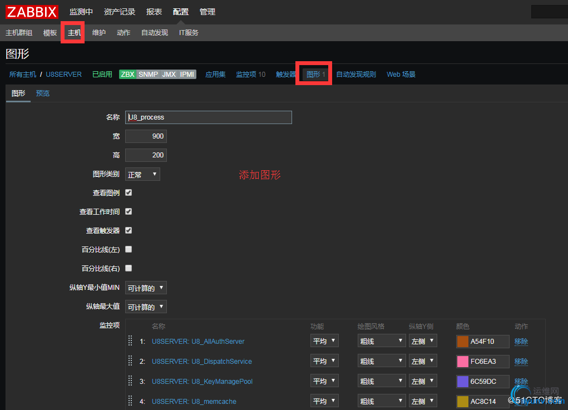568x410 pixels.
Task: Toggle 查看触发器 checkbox
Action: (x=129, y=230)
